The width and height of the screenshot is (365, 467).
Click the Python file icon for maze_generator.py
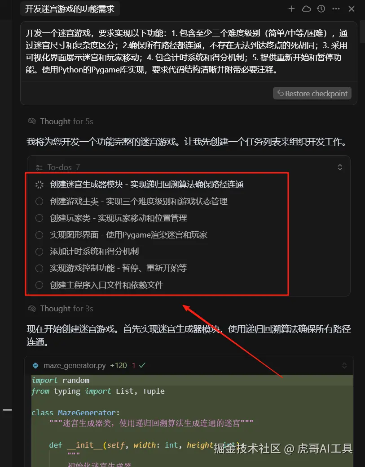pyautogui.click(x=35, y=365)
